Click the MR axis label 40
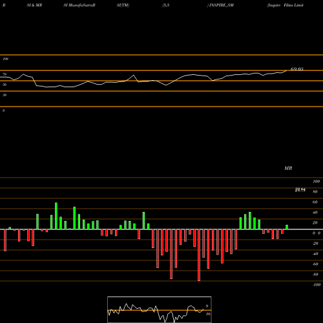The height and width of the screenshot is (323, 323). 315,213
